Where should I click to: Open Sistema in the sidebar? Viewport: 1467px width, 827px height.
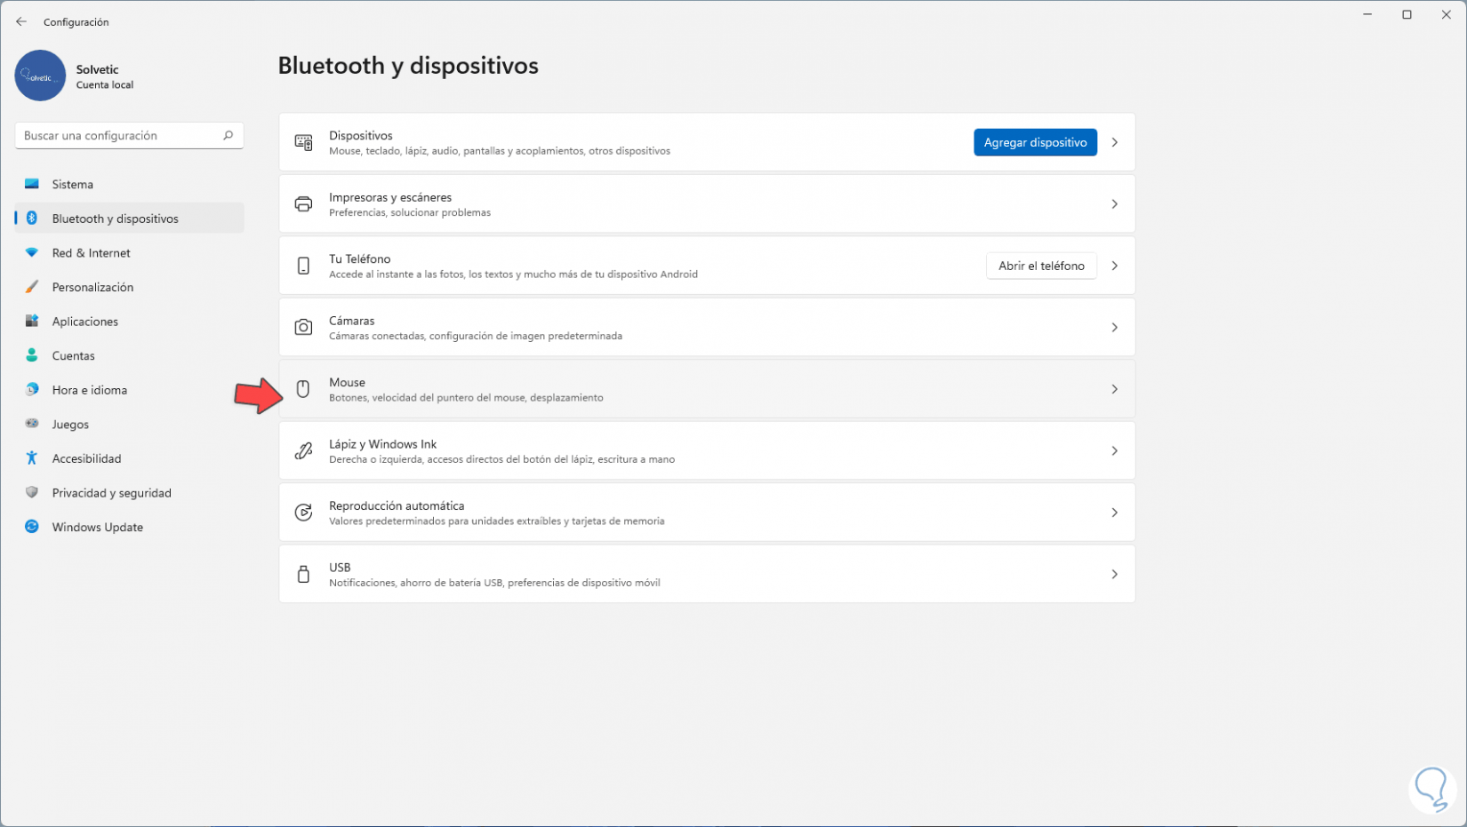[73, 185]
